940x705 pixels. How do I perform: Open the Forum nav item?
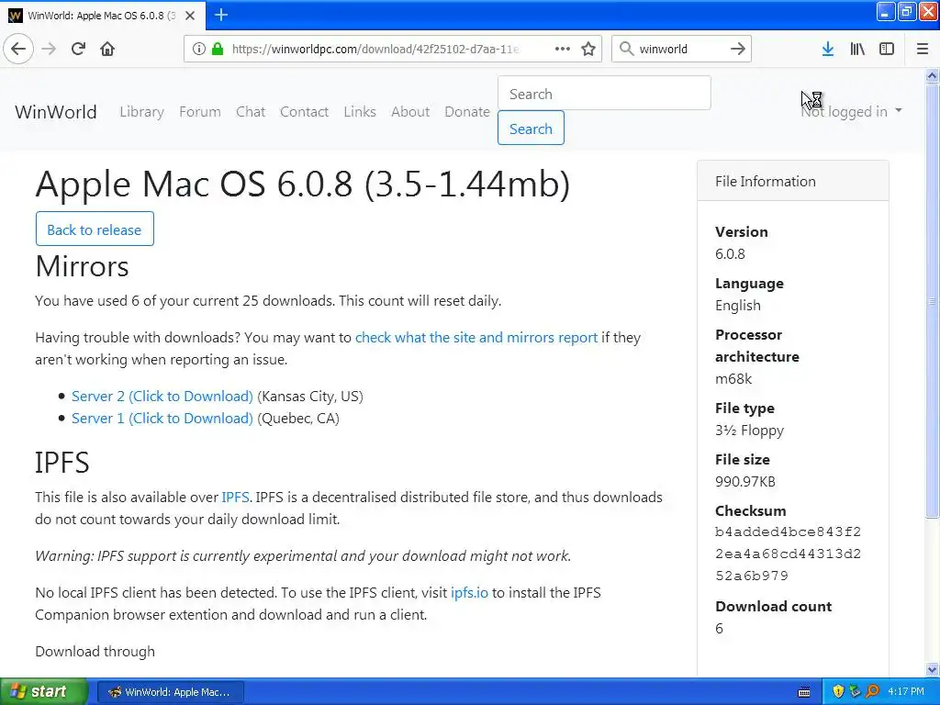tap(199, 111)
